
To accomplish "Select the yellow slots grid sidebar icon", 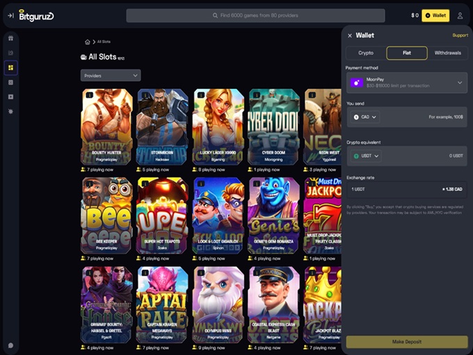I will (10, 67).
